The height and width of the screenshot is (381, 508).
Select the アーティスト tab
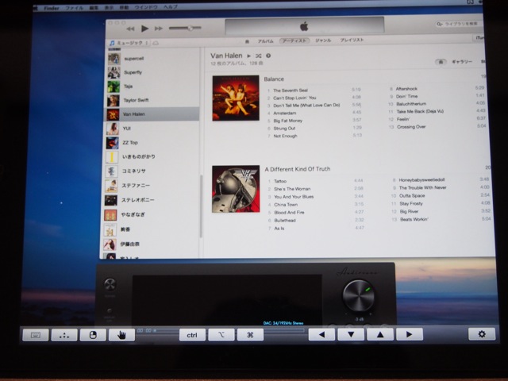[x=294, y=40]
